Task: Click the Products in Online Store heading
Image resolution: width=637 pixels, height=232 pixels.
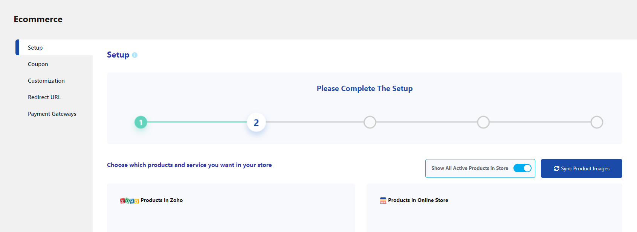Action: pyautogui.click(x=418, y=200)
